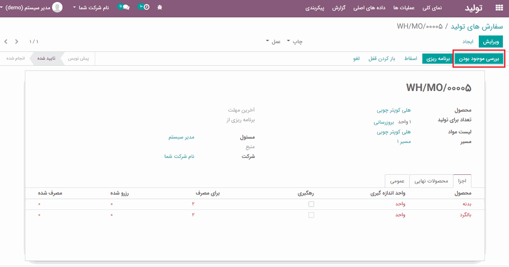Expand the عمل action dropdown
Screen dimensions: 509x267
tap(273, 42)
